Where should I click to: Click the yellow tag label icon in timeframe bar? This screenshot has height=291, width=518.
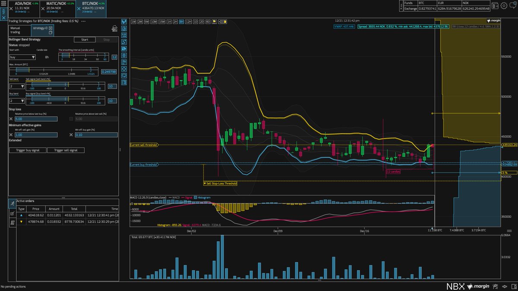pos(223,21)
